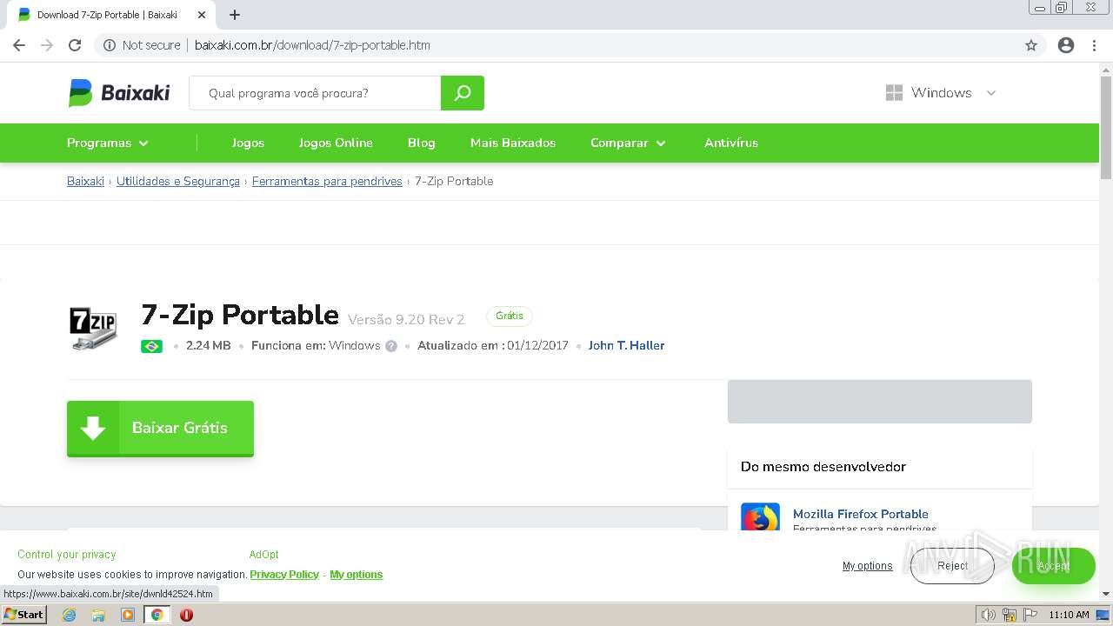1113x626 pixels.
Task: Open Utilidades e Segurança breadcrumb
Action: coord(178,181)
